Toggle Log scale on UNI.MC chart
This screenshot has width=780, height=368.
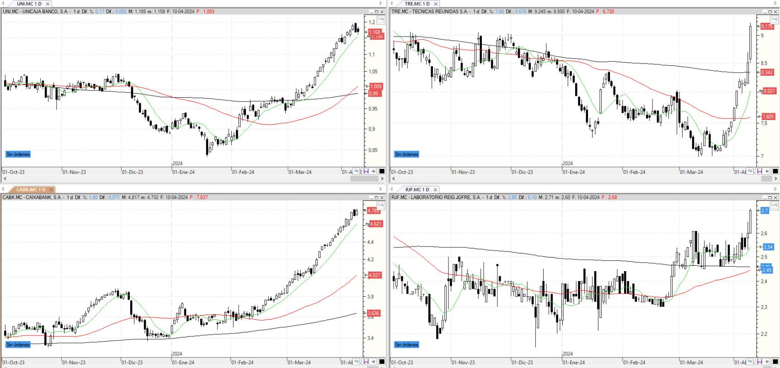[x=380, y=20]
